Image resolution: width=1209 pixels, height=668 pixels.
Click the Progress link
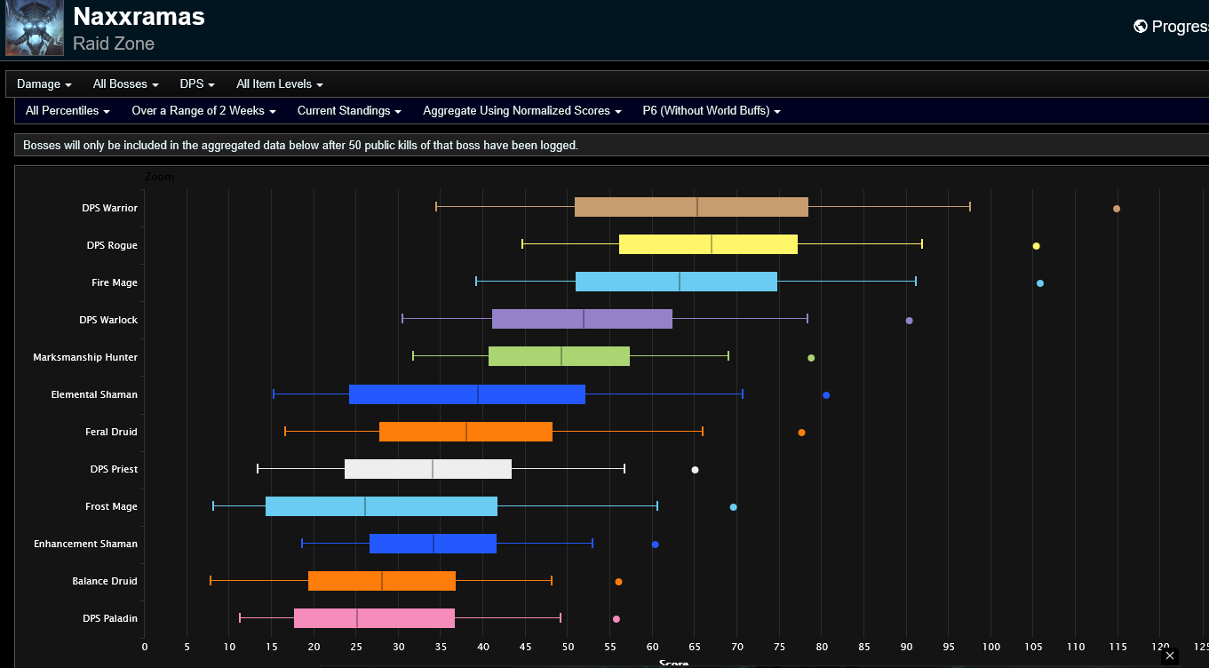click(1180, 27)
